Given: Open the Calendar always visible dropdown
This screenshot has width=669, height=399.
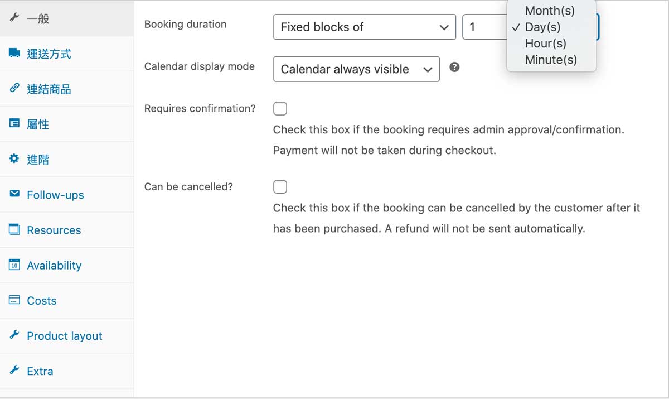Looking at the screenshot, I should pos(356,69).
